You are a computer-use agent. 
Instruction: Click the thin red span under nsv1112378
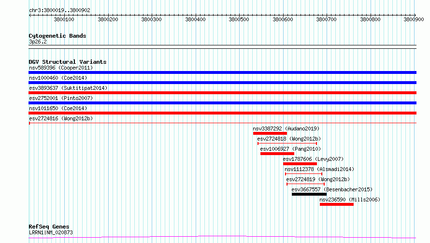point(303,174)
